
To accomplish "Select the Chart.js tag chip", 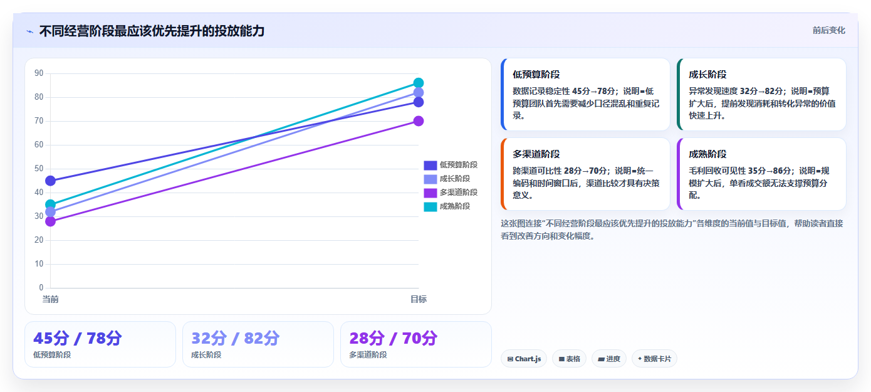I will click(524, 359).
